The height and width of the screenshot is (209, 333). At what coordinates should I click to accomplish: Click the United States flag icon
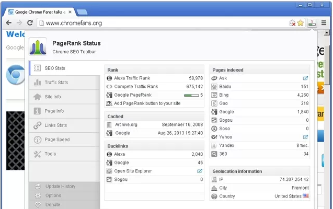[x=306, y=196]
